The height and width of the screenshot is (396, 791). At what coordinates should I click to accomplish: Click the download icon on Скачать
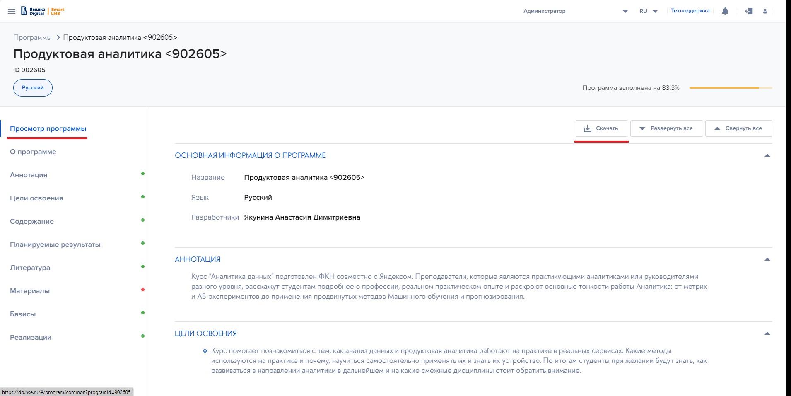pos(587,128)
